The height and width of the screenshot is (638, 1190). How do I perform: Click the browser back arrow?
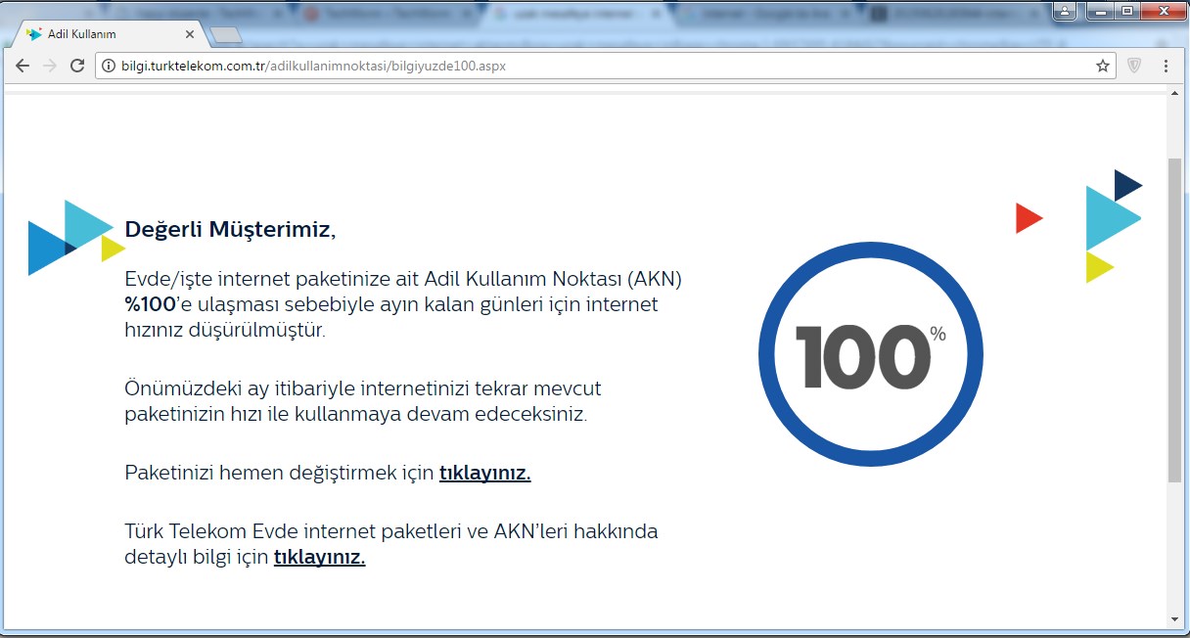point(23,66)
